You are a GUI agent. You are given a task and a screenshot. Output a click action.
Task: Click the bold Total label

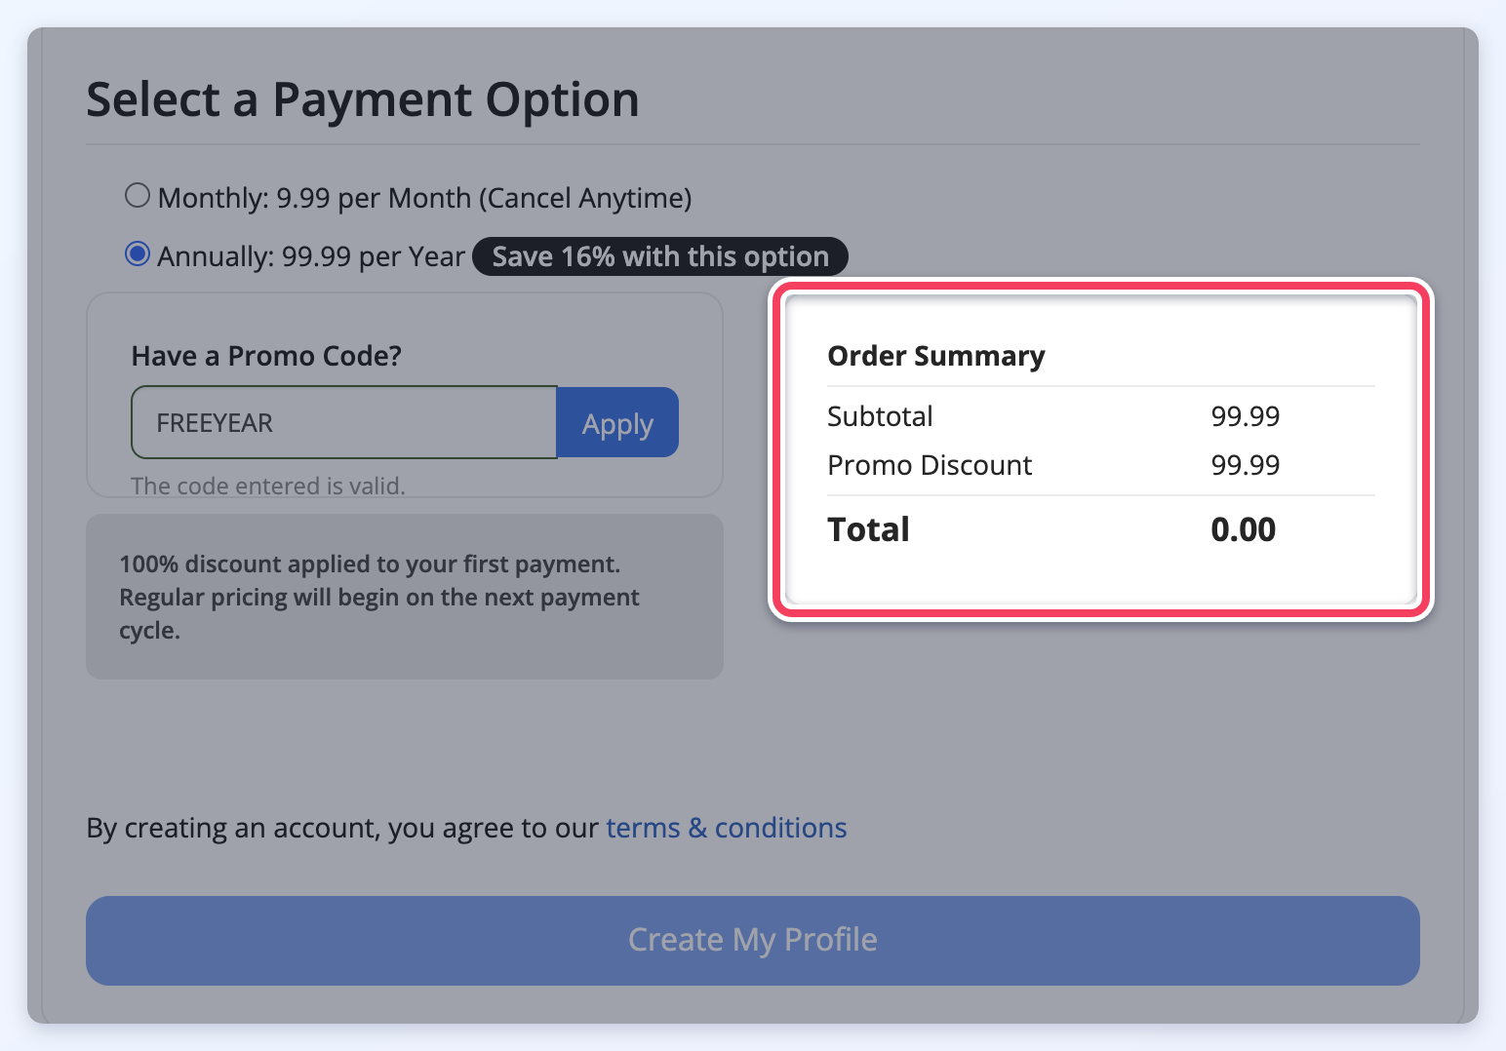(868, 529)
